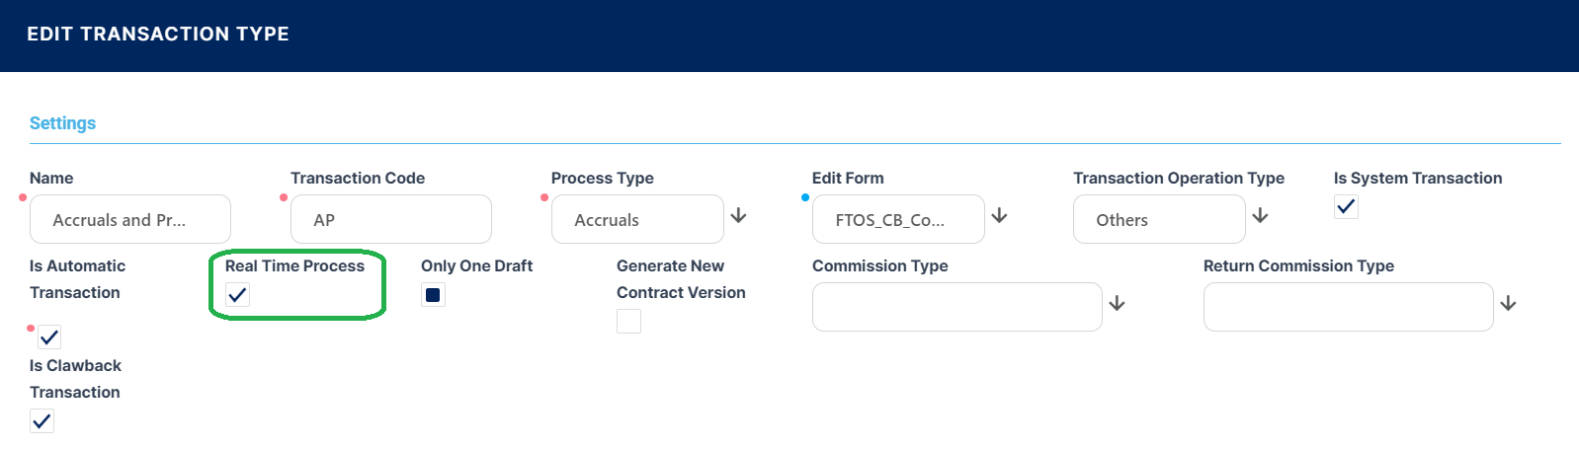Open the empty Return Commission Type field
The width and height of the screenshot is (1579, 449).
click(x=1348, y=307)
